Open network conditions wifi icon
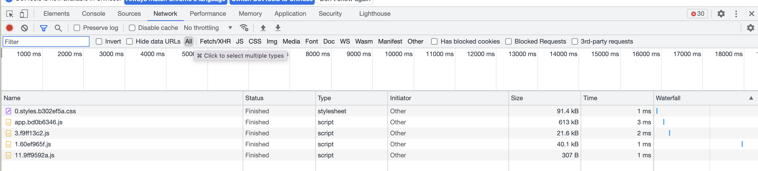Image resolution: width=758 pixels, height=171 pixels. pos(244,28)
